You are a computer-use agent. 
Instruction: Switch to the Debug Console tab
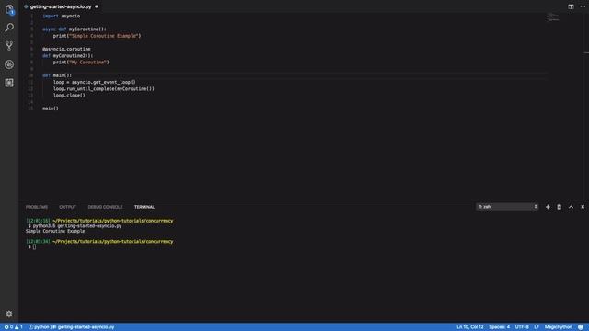click(x=105, y=207)
